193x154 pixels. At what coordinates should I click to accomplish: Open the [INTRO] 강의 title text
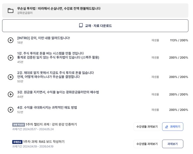click(x=43, y=38)
